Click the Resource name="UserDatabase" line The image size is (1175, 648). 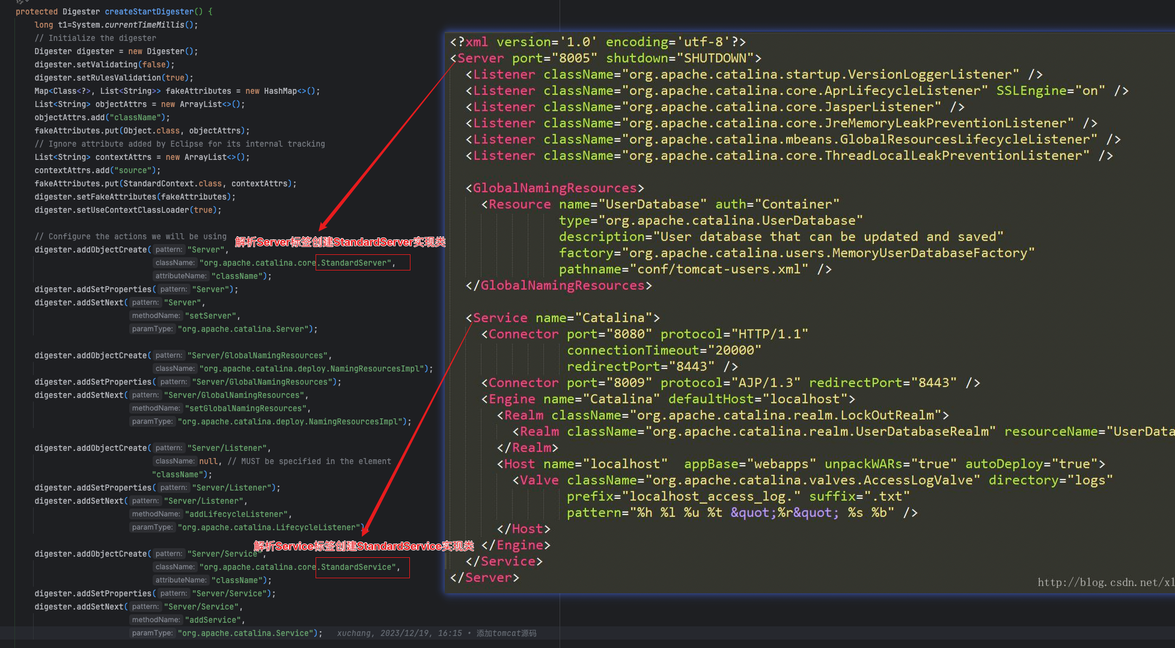pyautogui.click(x=661, y=204)
